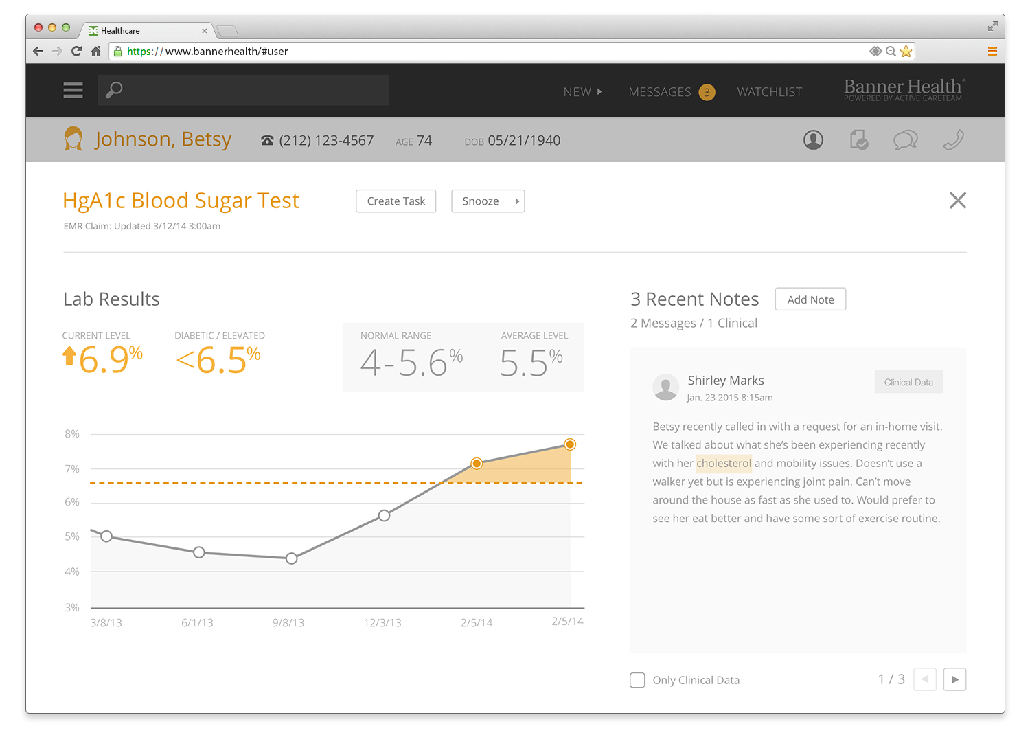Close the Healthcare browser tab

pyautogui.click(x=205, y=31)
